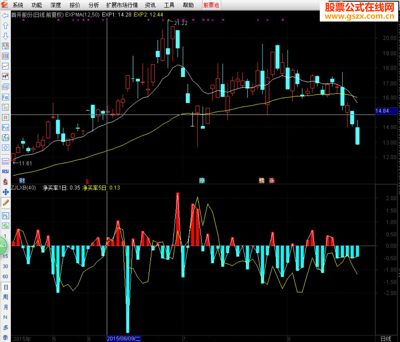Select the N custom period
Image resolution: width=400 pixels, height=342 pixels.
[x=5, y=317]
